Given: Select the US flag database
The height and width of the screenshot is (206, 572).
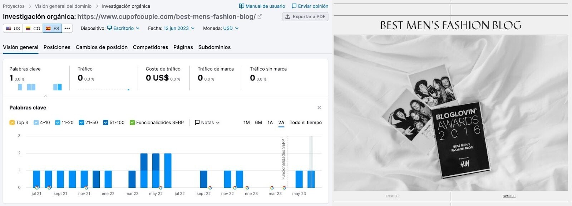Looking at the screenshot, I should point(13,29).
